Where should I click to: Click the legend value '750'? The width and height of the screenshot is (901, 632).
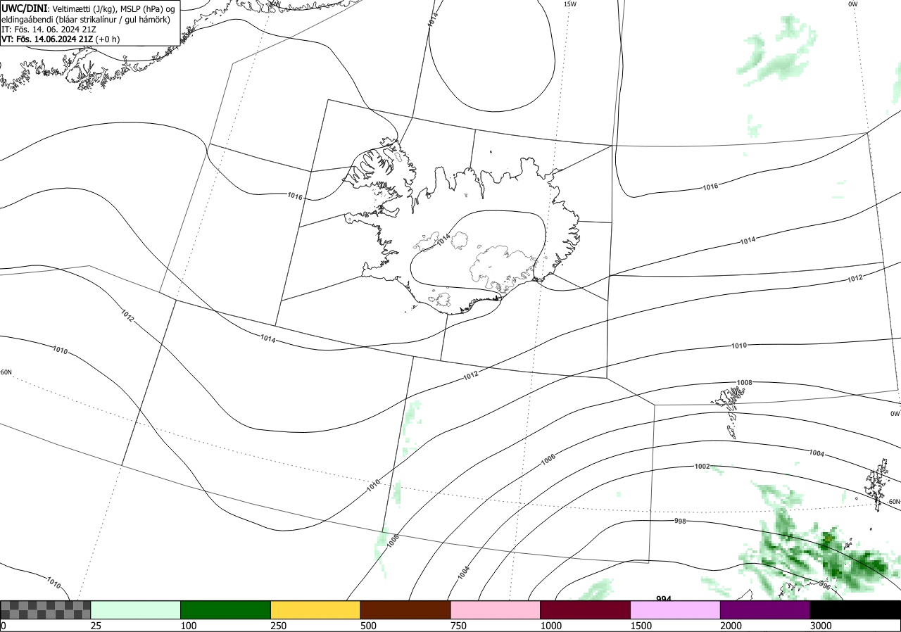coord(458,626)
